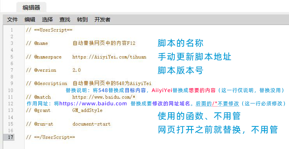
Task: Click the version value 2.0
Action: [x=76, y=70]
